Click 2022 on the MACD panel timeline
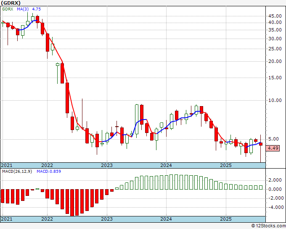 coord(47,219)
